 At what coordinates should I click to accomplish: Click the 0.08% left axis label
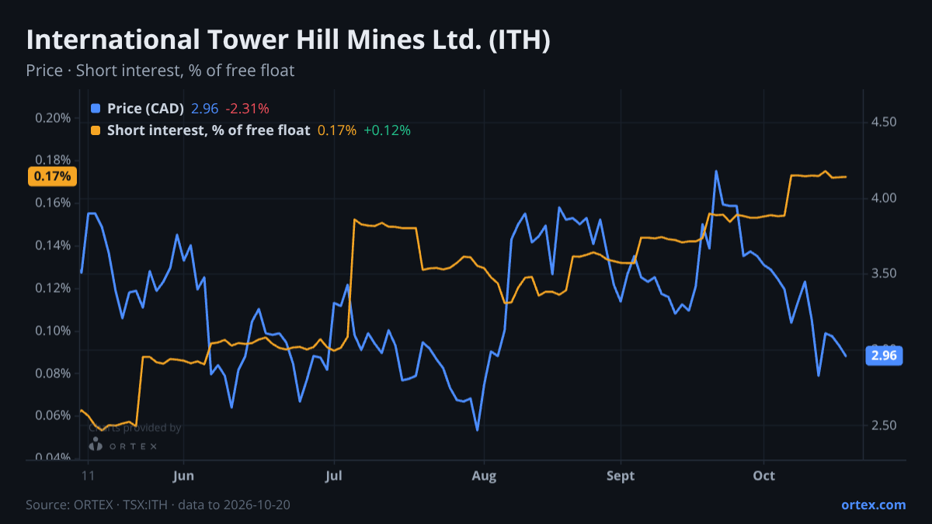click(x=53, y=373)
